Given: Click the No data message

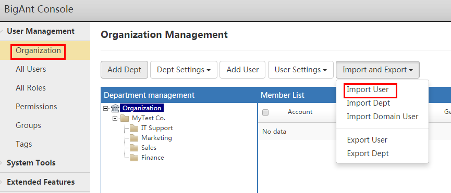Looking at the screenshot, I should pos(274,132).
